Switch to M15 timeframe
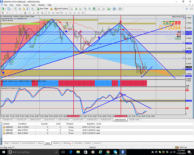 (x=57, y=13)
